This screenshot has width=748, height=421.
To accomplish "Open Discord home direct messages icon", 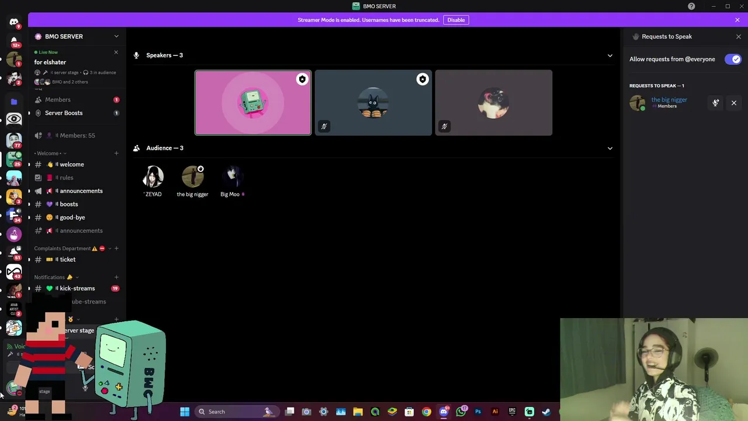I will [x=14, y=22].
